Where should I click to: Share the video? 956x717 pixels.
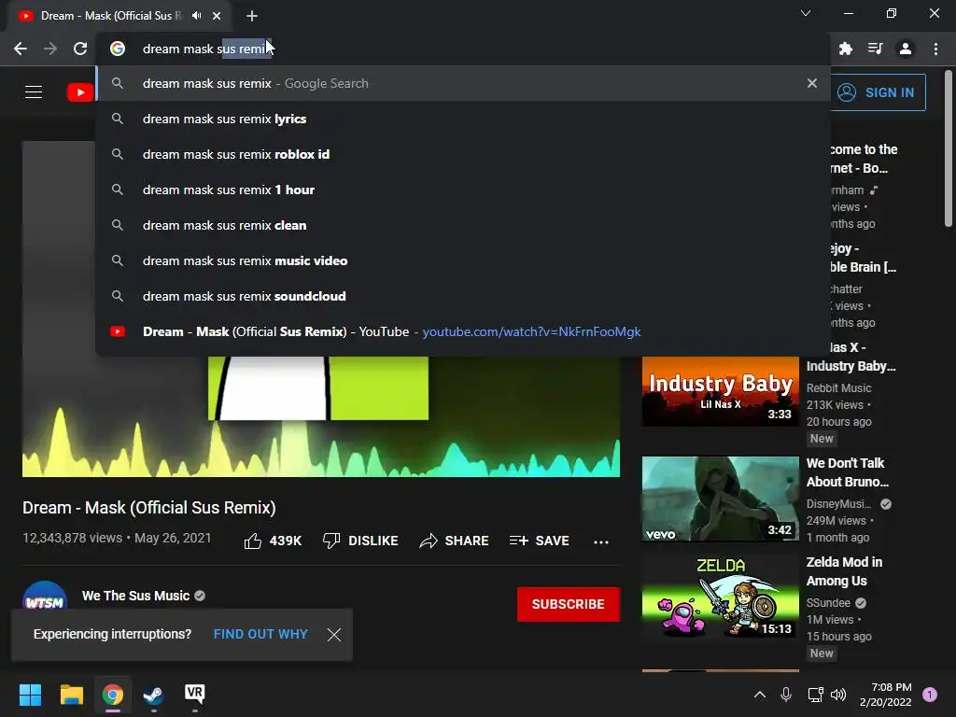455,541
